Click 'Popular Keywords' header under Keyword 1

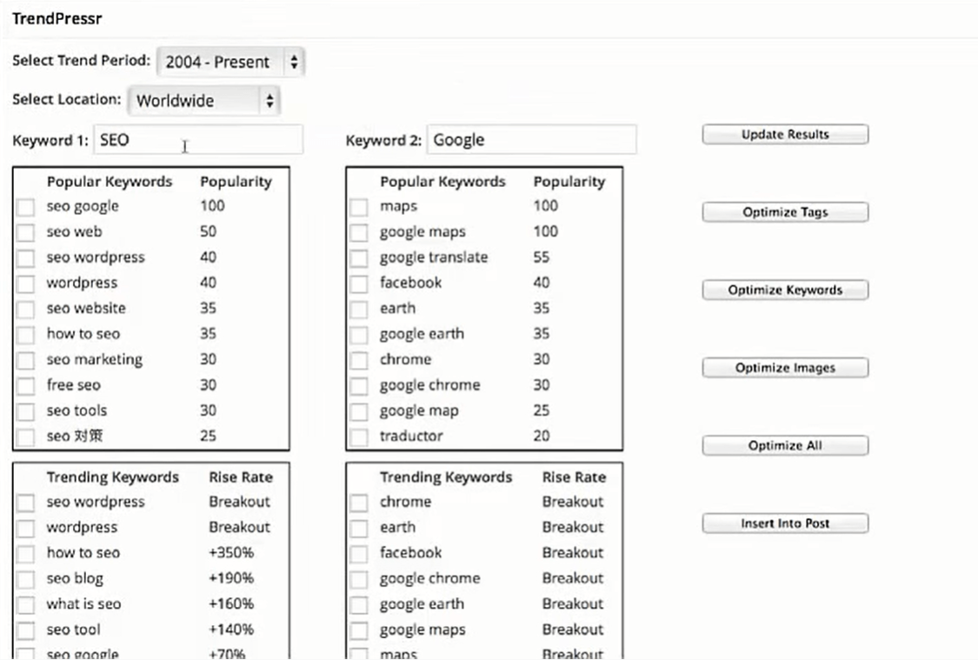pyautogui.click(x=110, y=182)
